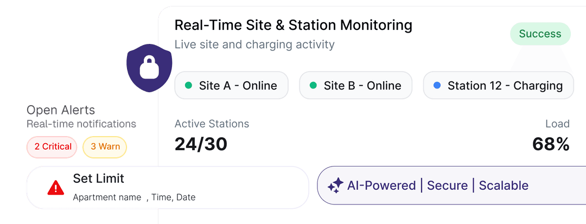Screen dimensions: 586x224
Task: Click the Apartment name, Time, Date text
Action: coord(134,197)
